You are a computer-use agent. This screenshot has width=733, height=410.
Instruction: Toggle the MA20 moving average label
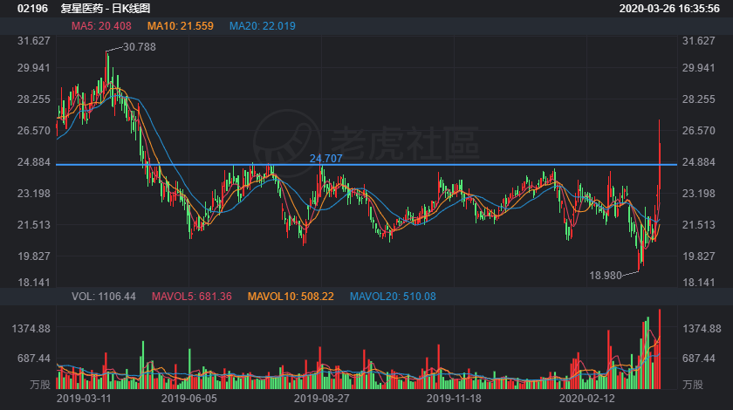click(263, 26)
